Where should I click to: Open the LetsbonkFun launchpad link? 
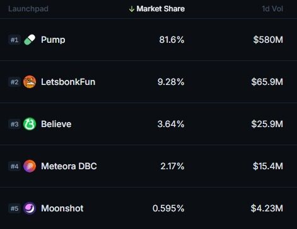coord(68,82)
